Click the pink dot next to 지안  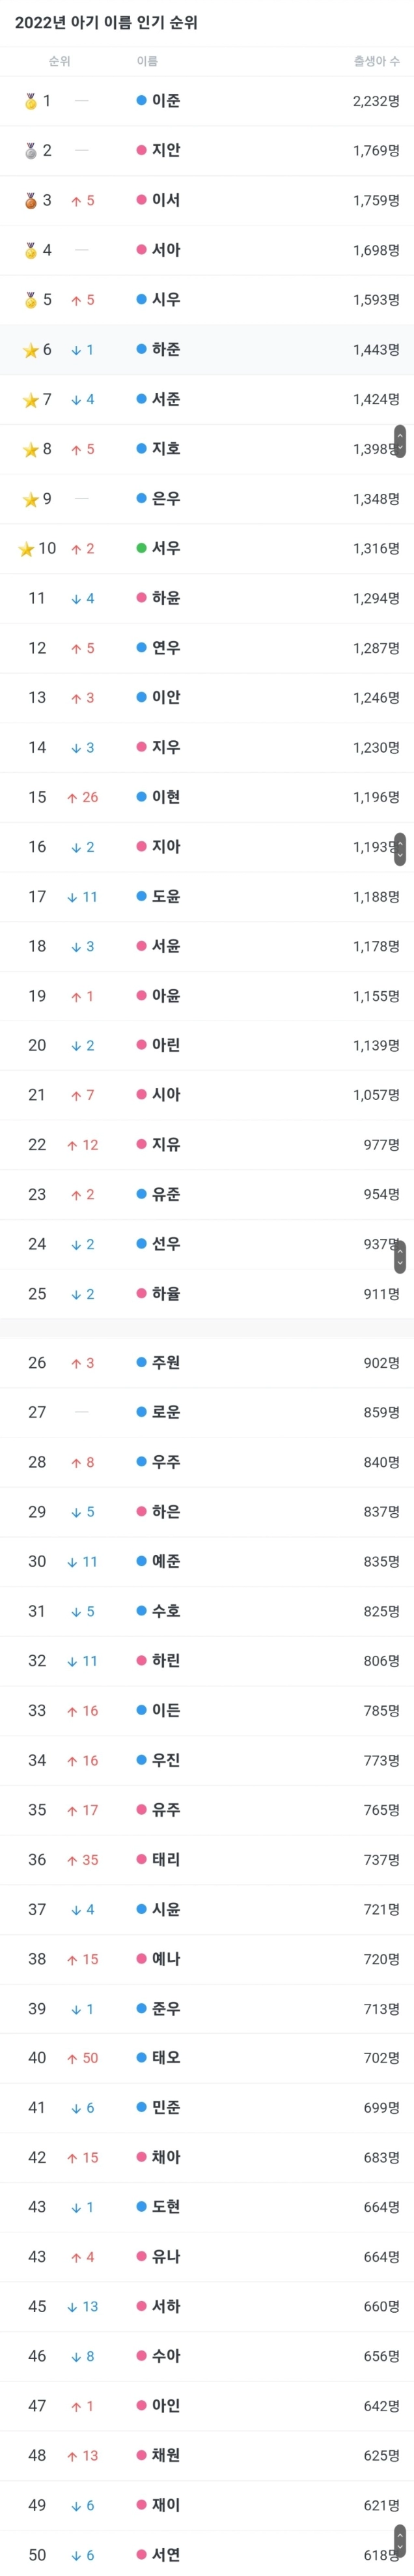point(141,150)
